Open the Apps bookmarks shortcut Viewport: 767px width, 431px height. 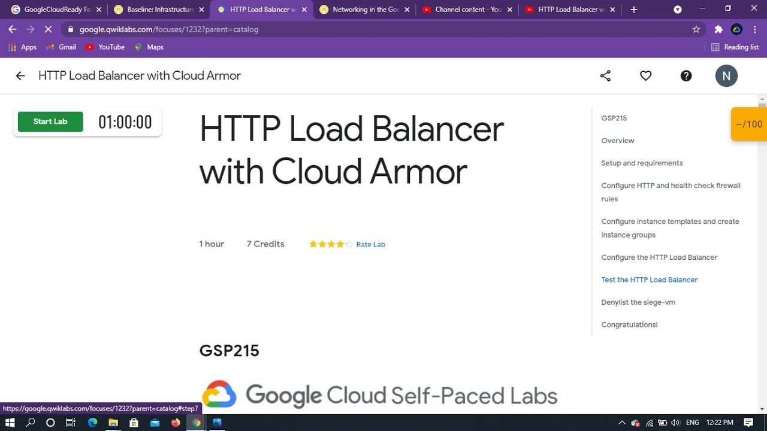pyautogui.click(x=22, y=47)
